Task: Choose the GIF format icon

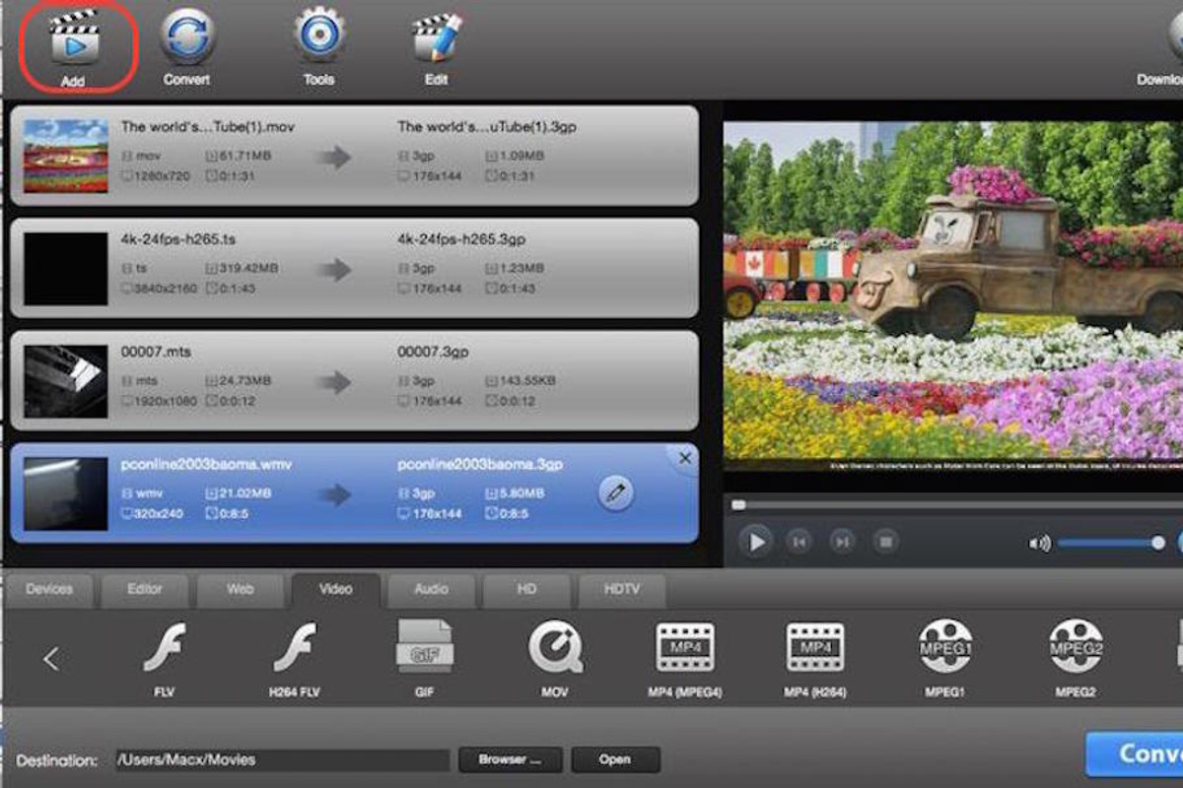Action: [x=424, y=646]
